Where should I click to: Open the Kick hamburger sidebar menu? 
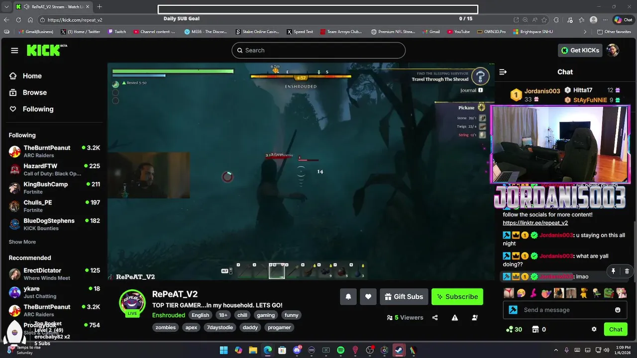click(14, 50)
